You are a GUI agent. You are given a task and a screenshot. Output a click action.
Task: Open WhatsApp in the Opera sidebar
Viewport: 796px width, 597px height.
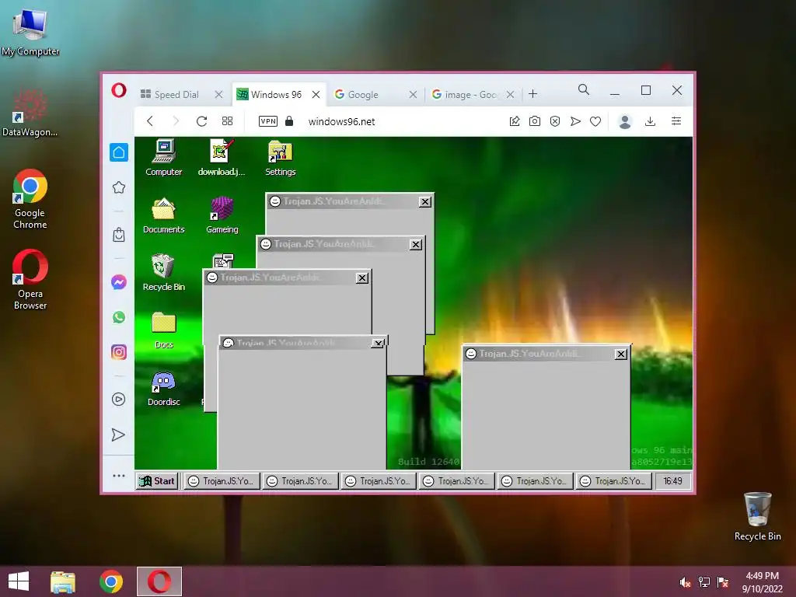click(119, 317)
